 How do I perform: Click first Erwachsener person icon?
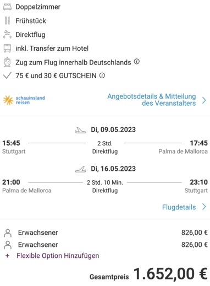click(8, 233)
